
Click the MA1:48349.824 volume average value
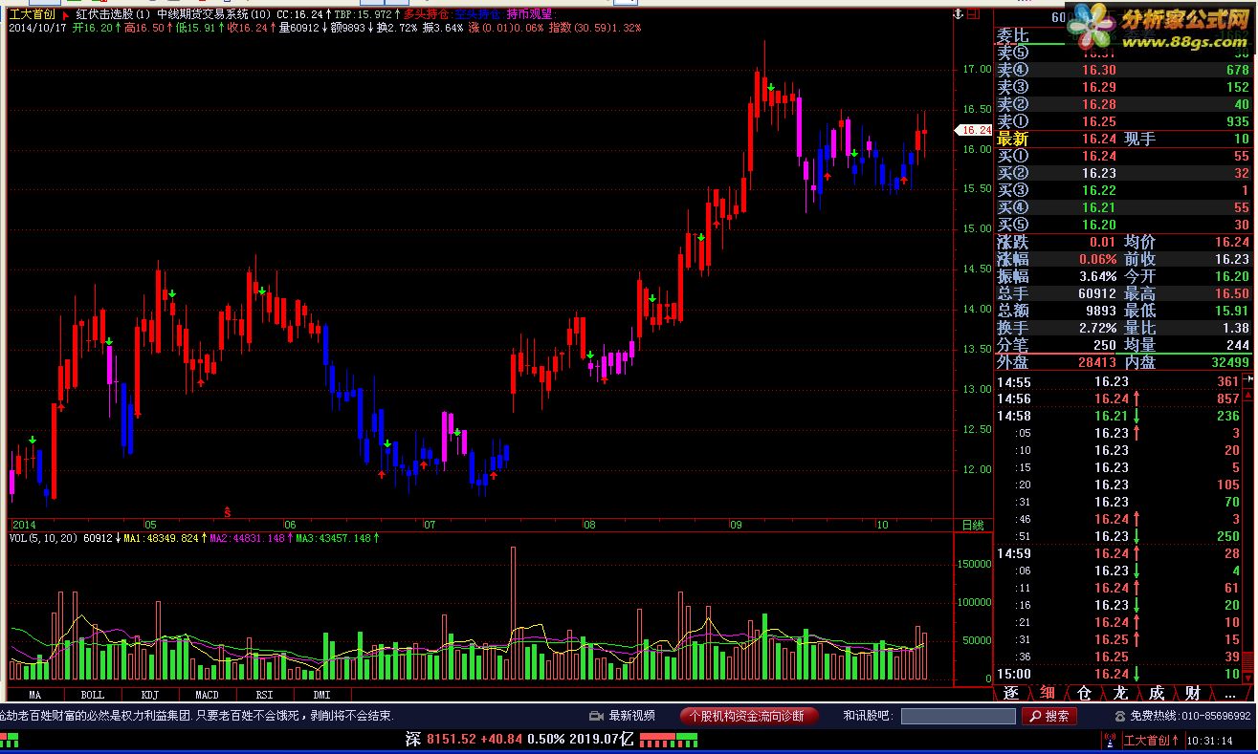tap(161, 538)
